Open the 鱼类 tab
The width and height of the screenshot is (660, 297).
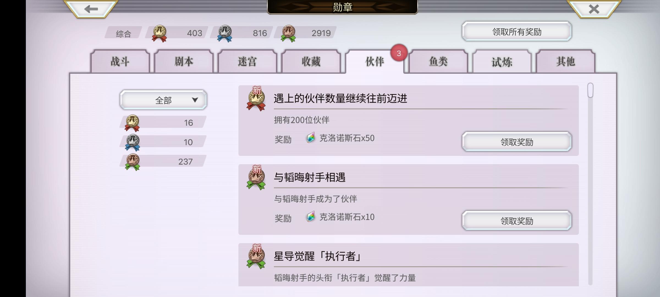438,61
